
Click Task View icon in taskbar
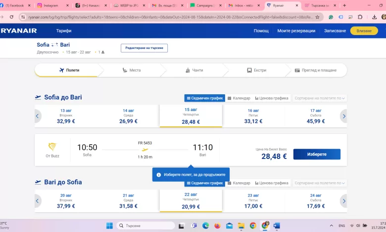click(182, 226)
